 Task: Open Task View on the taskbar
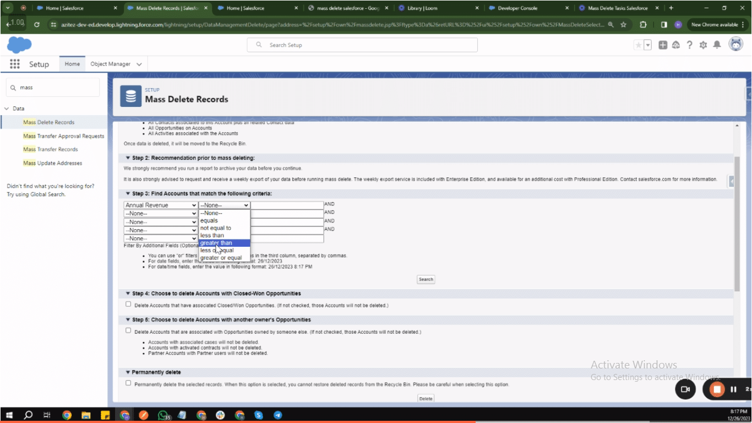click(x=47, y=415)
